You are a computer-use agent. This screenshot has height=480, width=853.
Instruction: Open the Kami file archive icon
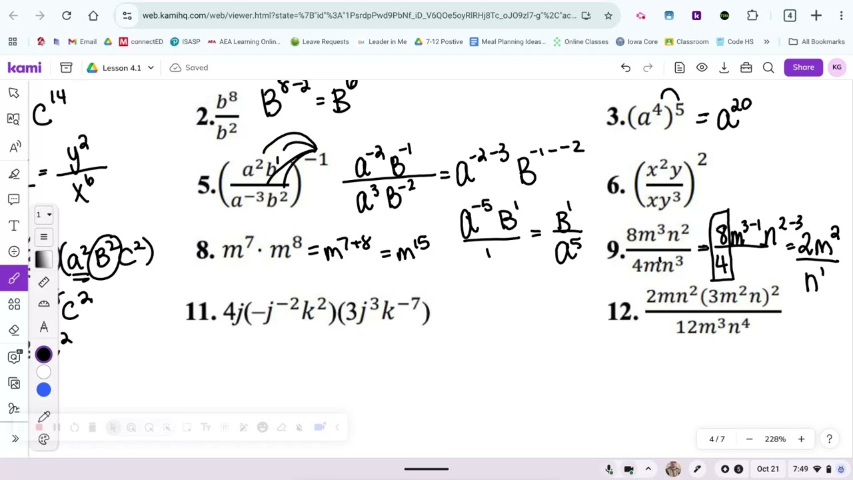coord(66,67)
